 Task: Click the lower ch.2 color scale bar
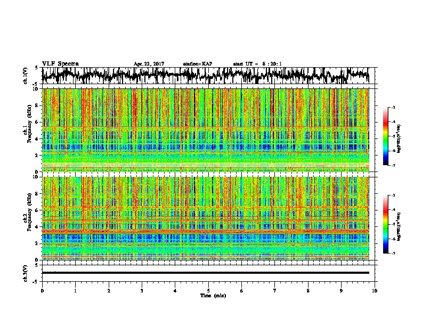click(385, 224)
